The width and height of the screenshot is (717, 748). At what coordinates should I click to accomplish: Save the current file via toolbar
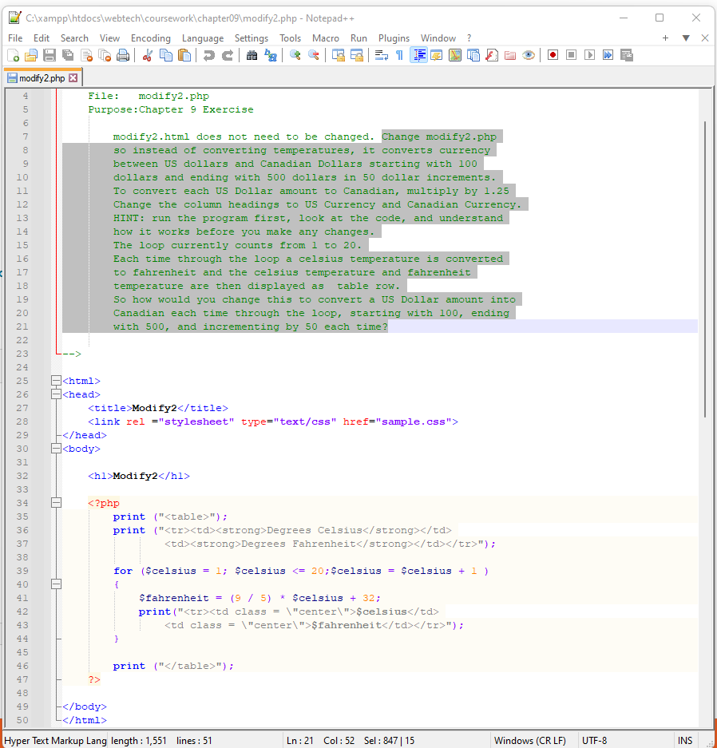click(x=50, y=55)
